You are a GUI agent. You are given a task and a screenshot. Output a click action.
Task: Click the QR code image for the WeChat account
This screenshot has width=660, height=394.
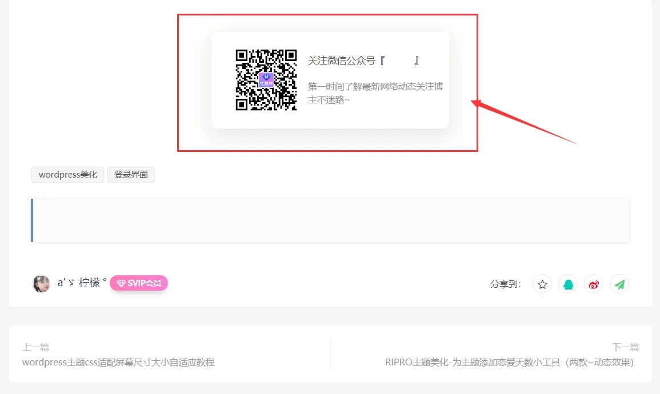click(x=266, y=80)
